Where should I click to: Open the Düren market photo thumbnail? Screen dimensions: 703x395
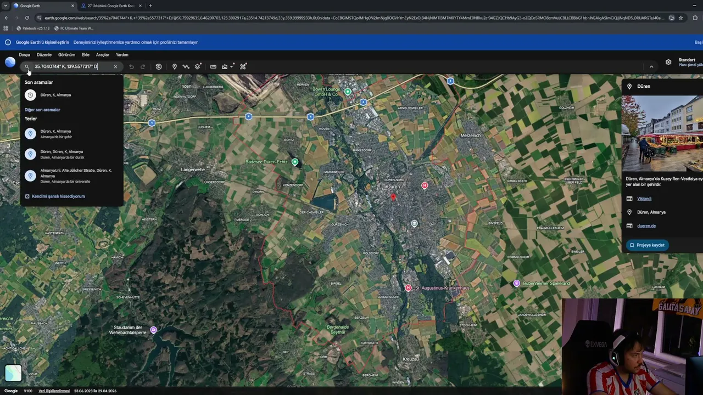tap(662, 134)
